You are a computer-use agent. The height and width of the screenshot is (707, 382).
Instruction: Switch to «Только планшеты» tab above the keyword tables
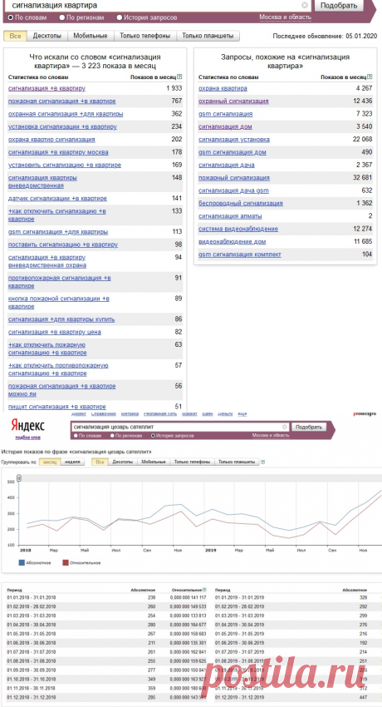tap(208, 36)
